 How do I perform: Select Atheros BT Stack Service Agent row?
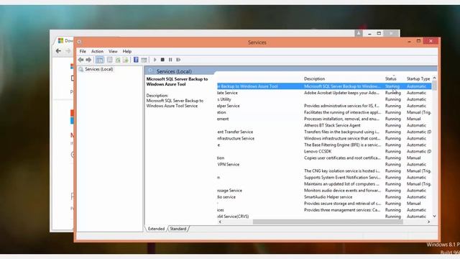[x=324, y=125]
